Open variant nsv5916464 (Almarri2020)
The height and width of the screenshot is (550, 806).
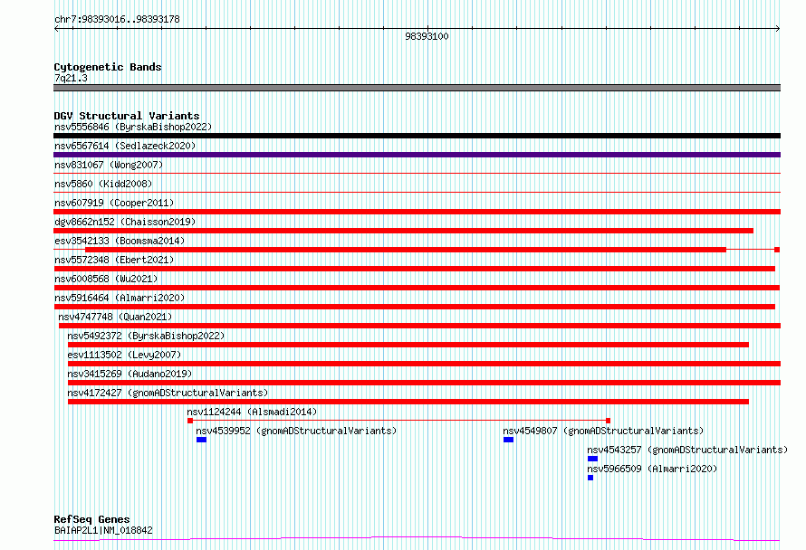pos(120,298)
